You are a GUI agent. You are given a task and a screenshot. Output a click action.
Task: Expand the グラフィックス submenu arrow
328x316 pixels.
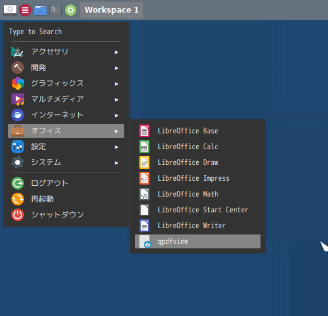click(116, 84)
